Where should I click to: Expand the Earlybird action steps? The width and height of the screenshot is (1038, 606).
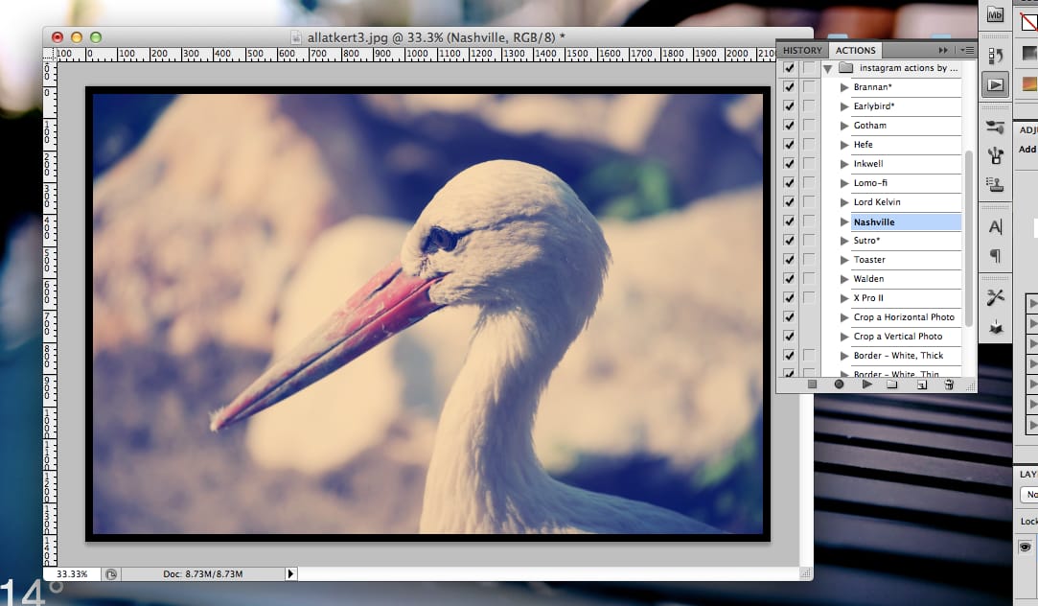click(844, 106)
